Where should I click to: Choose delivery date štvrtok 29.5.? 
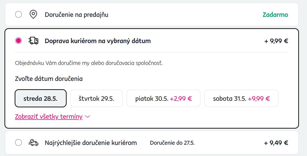click(96, 98)
